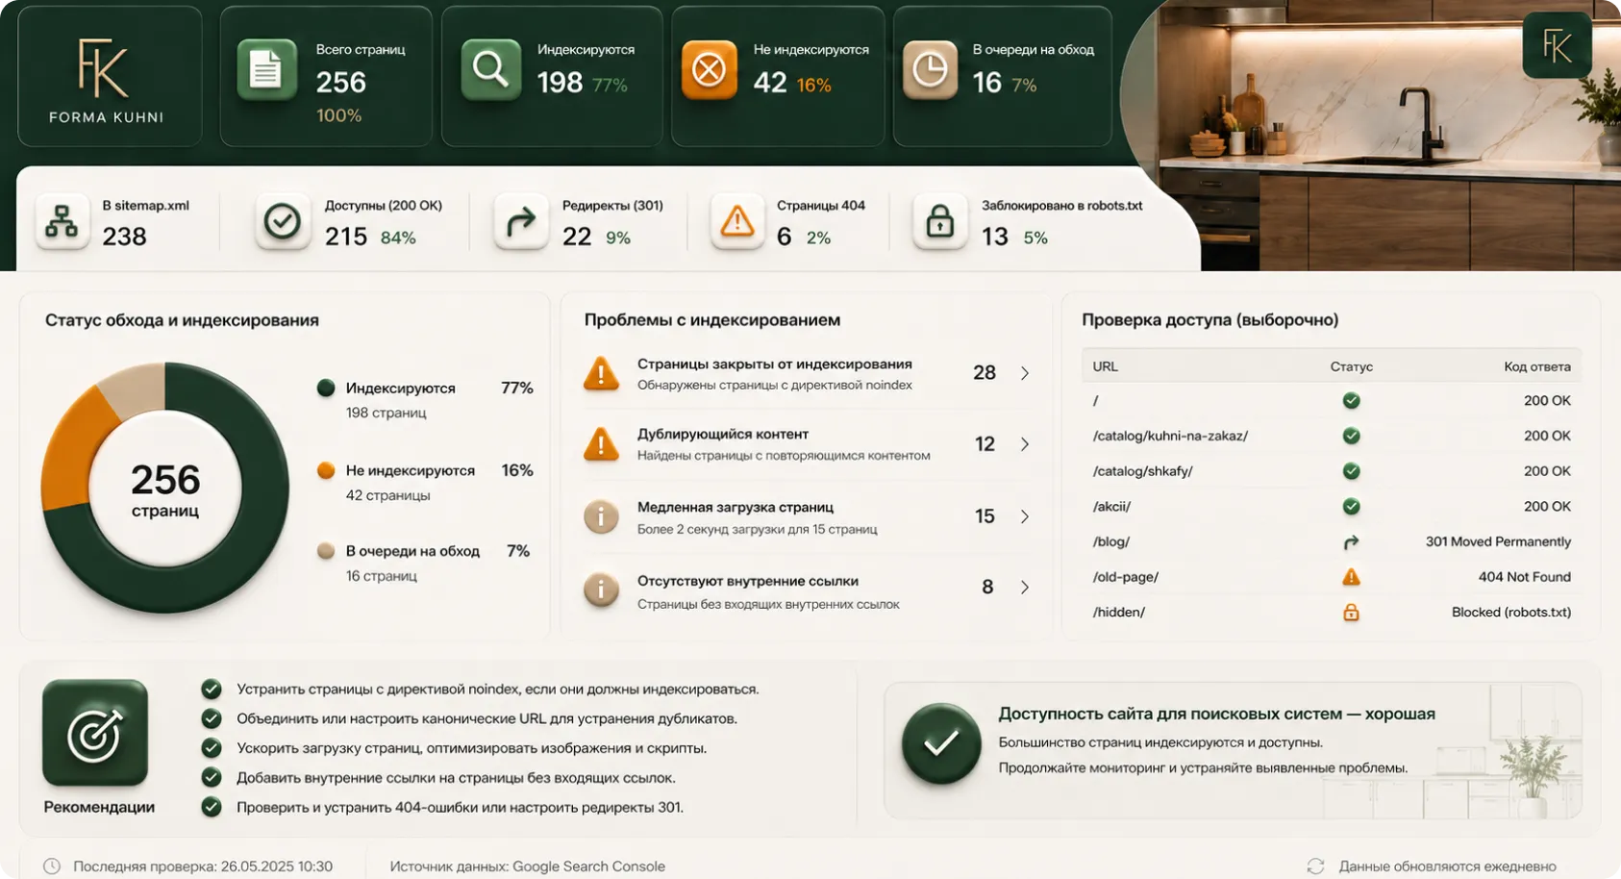Expand Отсутствуют внутренние ссылки chevron
Viewport: 1621px width, 879px height.
coord(1025,588)
